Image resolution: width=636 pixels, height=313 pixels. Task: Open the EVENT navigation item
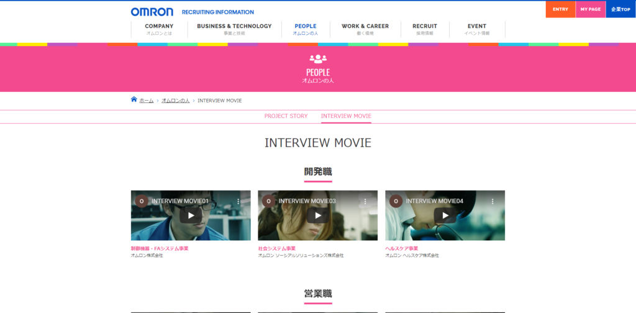[x=477, y=29]
